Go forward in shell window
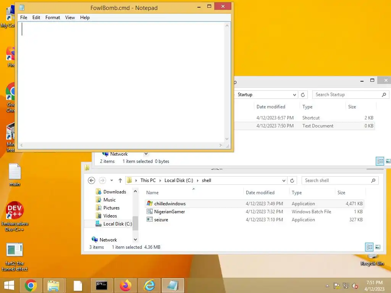Image resolution: width=391 pixels, height=293 pixels. point(102,180)
